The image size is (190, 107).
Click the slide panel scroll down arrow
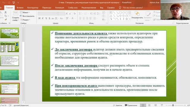[23, 102]
